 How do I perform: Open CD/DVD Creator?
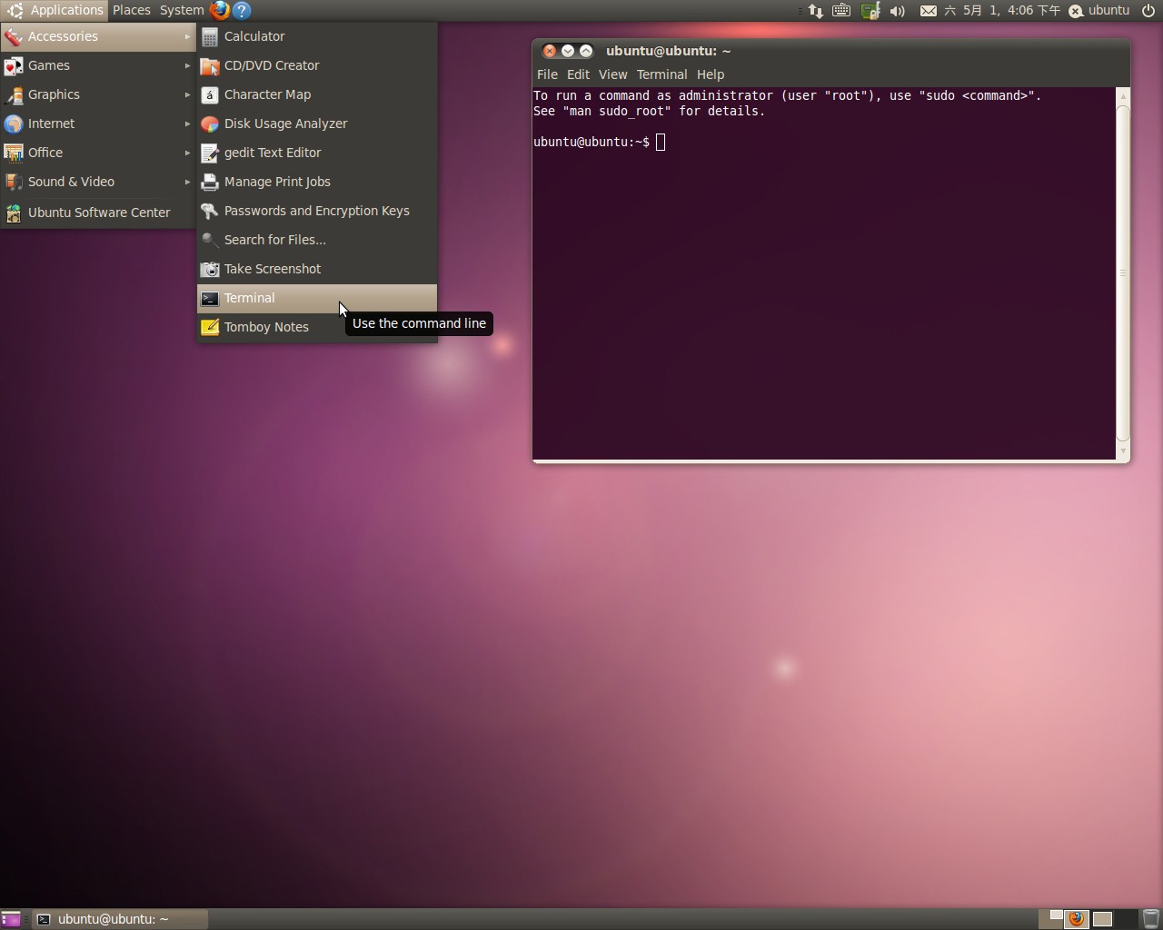click(316, 65)
